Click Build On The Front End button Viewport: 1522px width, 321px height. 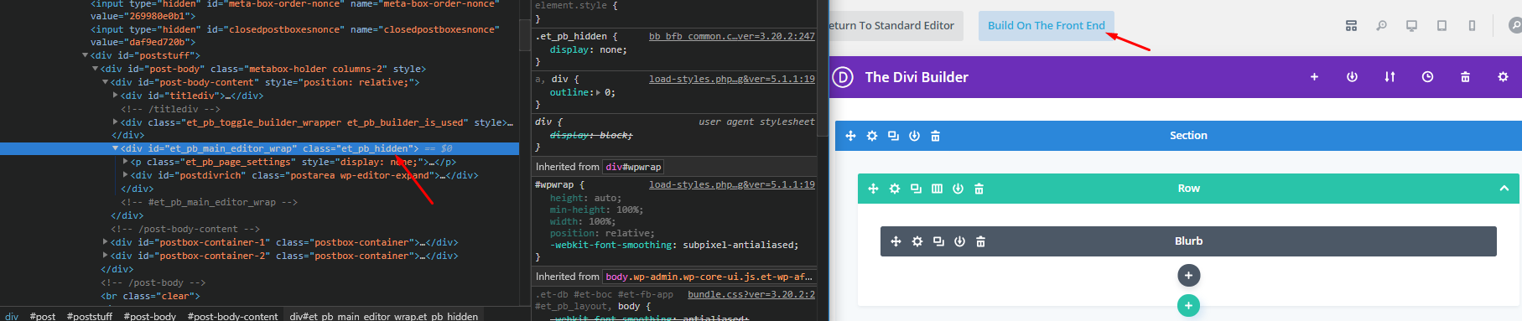point(1047,26)
